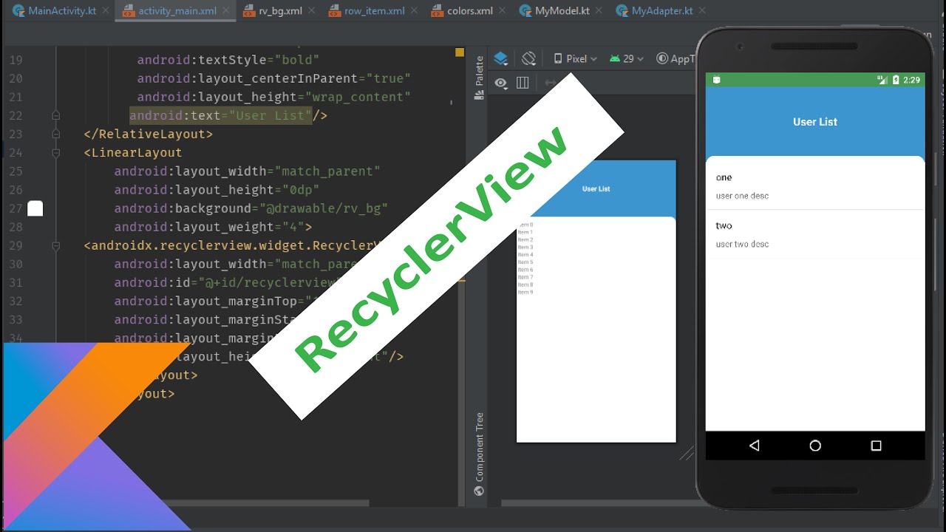This screenshot has height=532, width=946.
Task: Select Item 0 in the layout preview list
Action: coord(525,225)
